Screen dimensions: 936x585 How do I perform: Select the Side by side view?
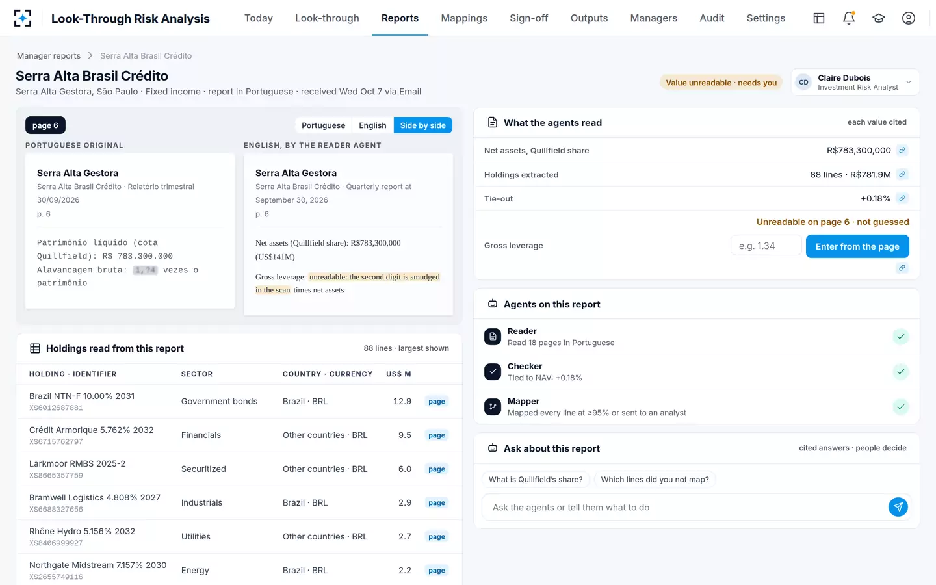click(x=423, y=125)
